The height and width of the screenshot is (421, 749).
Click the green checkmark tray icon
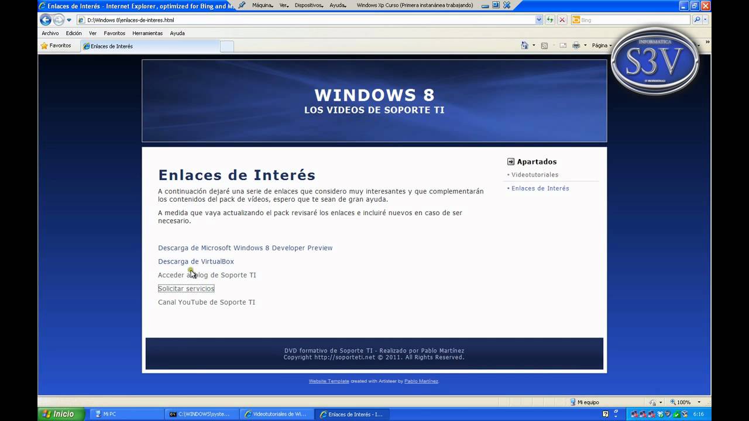[676, 414]
